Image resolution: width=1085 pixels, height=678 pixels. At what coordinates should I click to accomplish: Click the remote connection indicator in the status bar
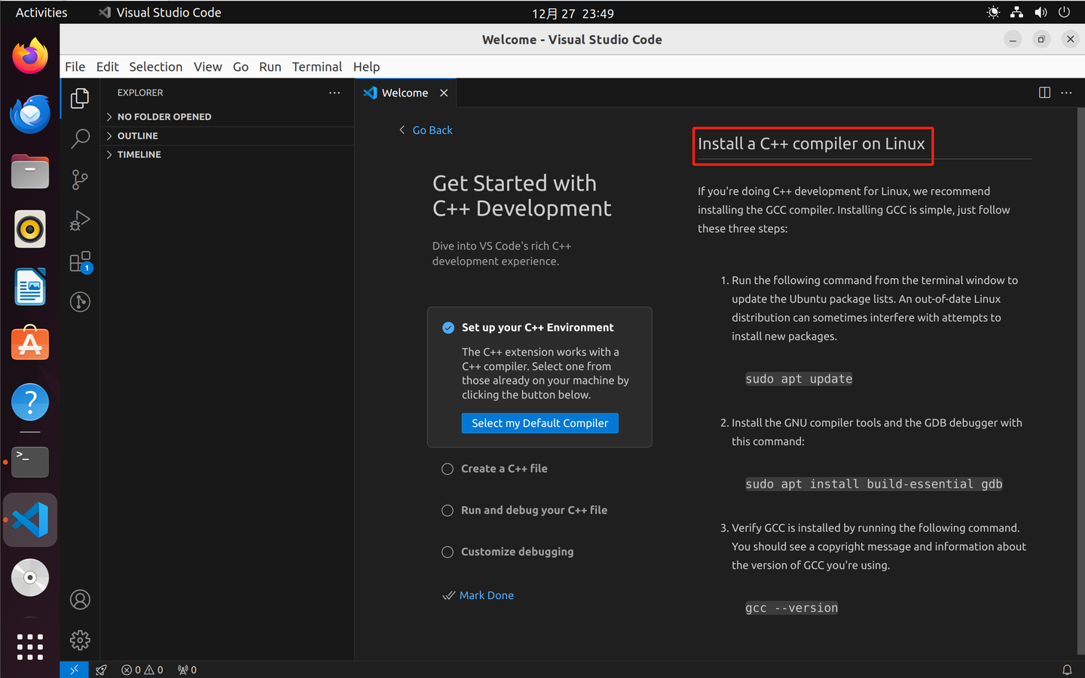[x=74, y=669]
